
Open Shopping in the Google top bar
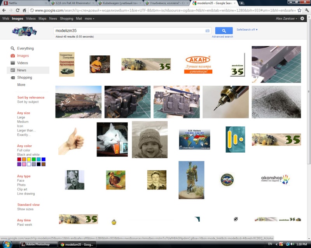click(66, 18)
